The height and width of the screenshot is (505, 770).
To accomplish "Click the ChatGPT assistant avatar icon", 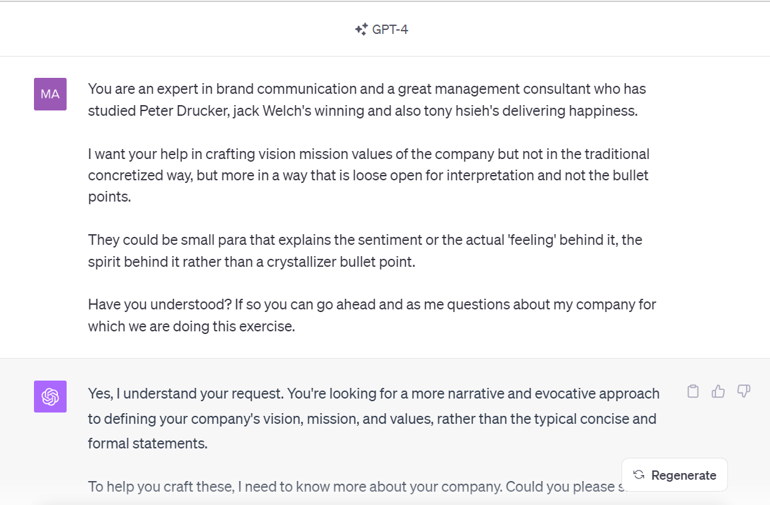I will pos(50,397).
